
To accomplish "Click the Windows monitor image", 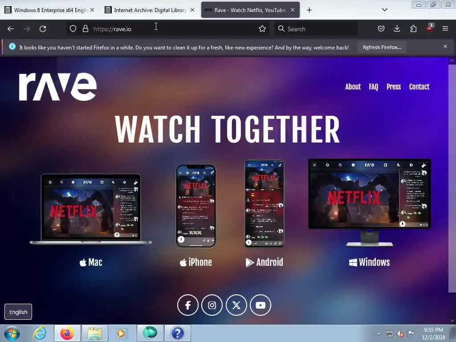I will click(x=369, y=203).
